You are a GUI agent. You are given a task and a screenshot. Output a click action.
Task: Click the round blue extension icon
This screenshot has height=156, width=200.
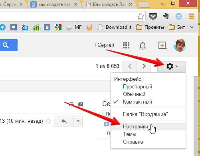tap(178, 16)
